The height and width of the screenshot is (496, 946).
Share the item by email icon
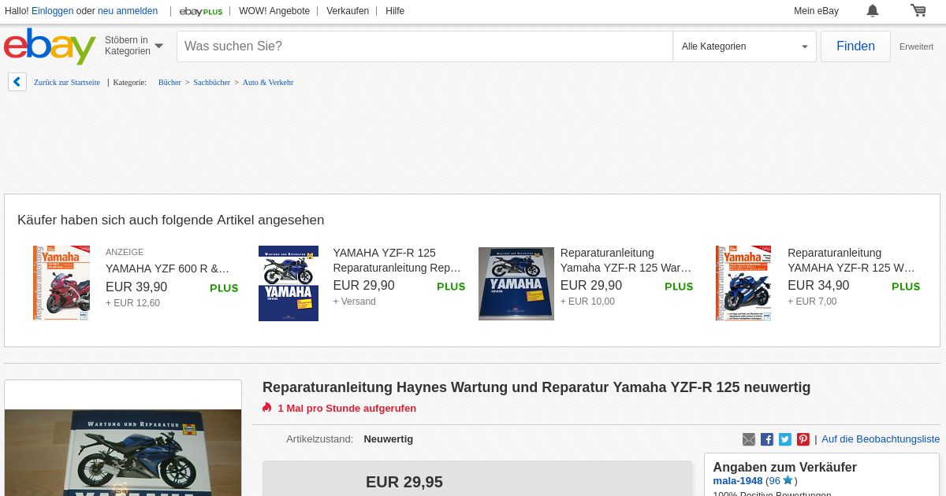coord(749,439)
